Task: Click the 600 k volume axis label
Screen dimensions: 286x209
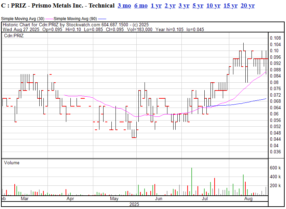Action: pos(275,168)
